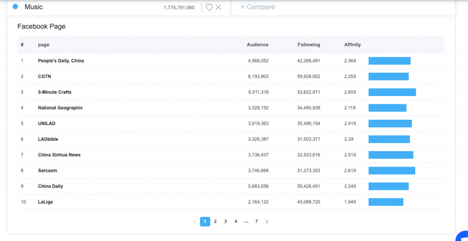Click the blue dot next to Music
468x241 pixels.
(x=15, y=6)
